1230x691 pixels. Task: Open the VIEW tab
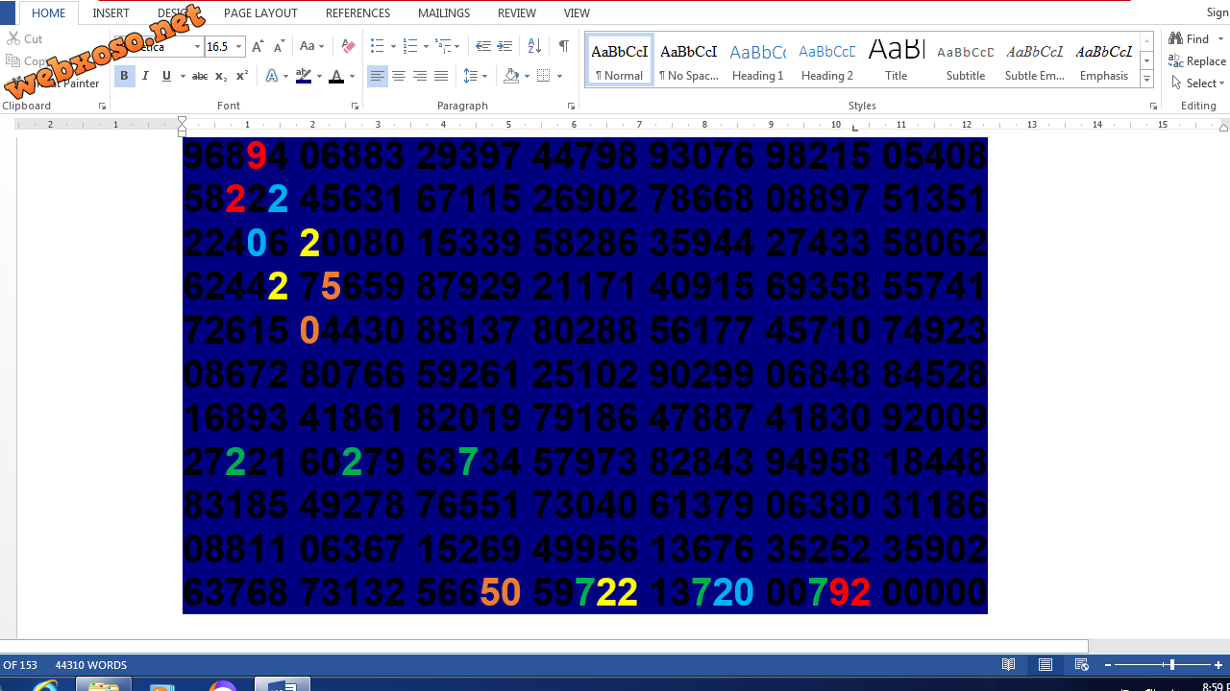[577, 13]
